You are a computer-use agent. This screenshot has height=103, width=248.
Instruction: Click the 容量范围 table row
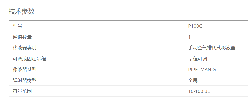tap(128, 91)
